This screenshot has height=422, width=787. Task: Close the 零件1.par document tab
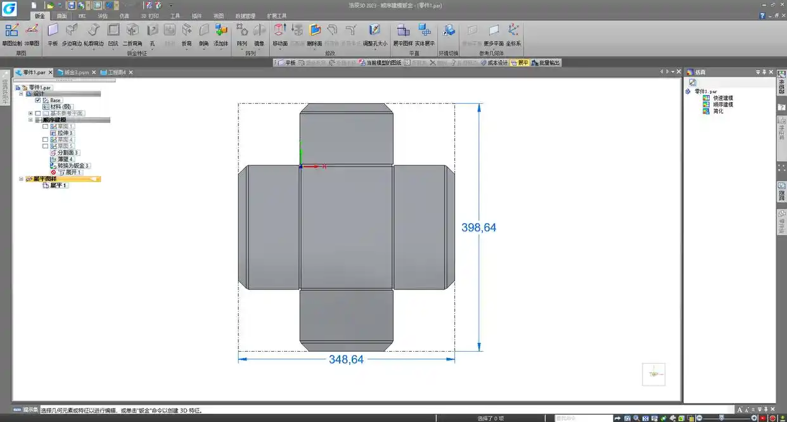click(51, 72)
